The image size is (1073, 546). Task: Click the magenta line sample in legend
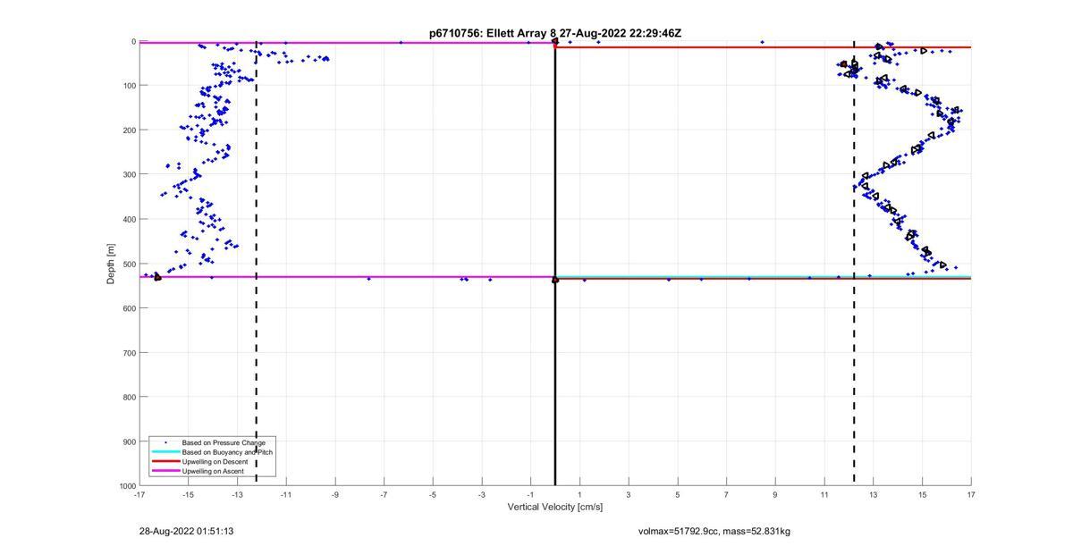point(165,471)
